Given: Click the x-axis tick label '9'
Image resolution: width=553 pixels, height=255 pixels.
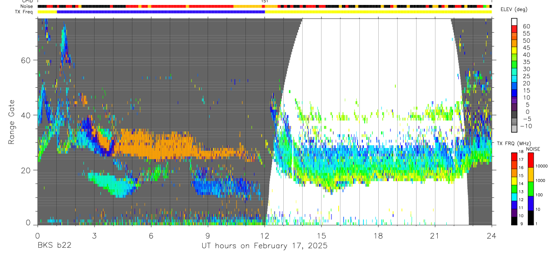Looking at the screenshot, I should 208,236.
